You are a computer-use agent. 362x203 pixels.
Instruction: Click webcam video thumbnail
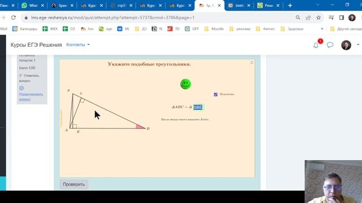pyautogui.click(x=333, y=182)
